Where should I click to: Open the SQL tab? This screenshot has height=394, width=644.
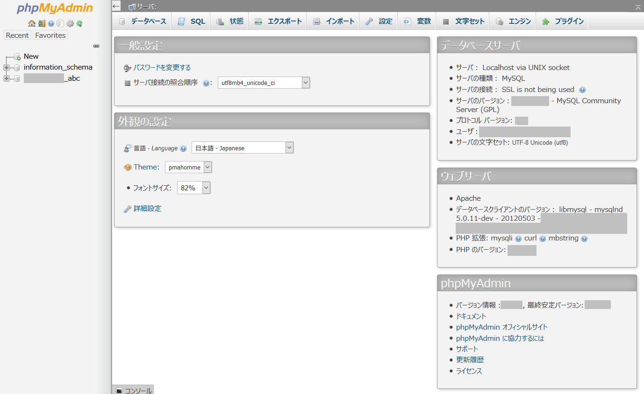192,21
